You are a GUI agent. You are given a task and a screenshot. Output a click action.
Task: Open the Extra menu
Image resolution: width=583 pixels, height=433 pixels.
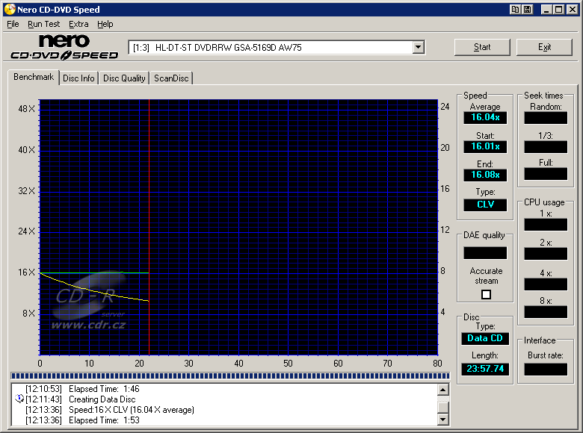(x=78, y=24)
